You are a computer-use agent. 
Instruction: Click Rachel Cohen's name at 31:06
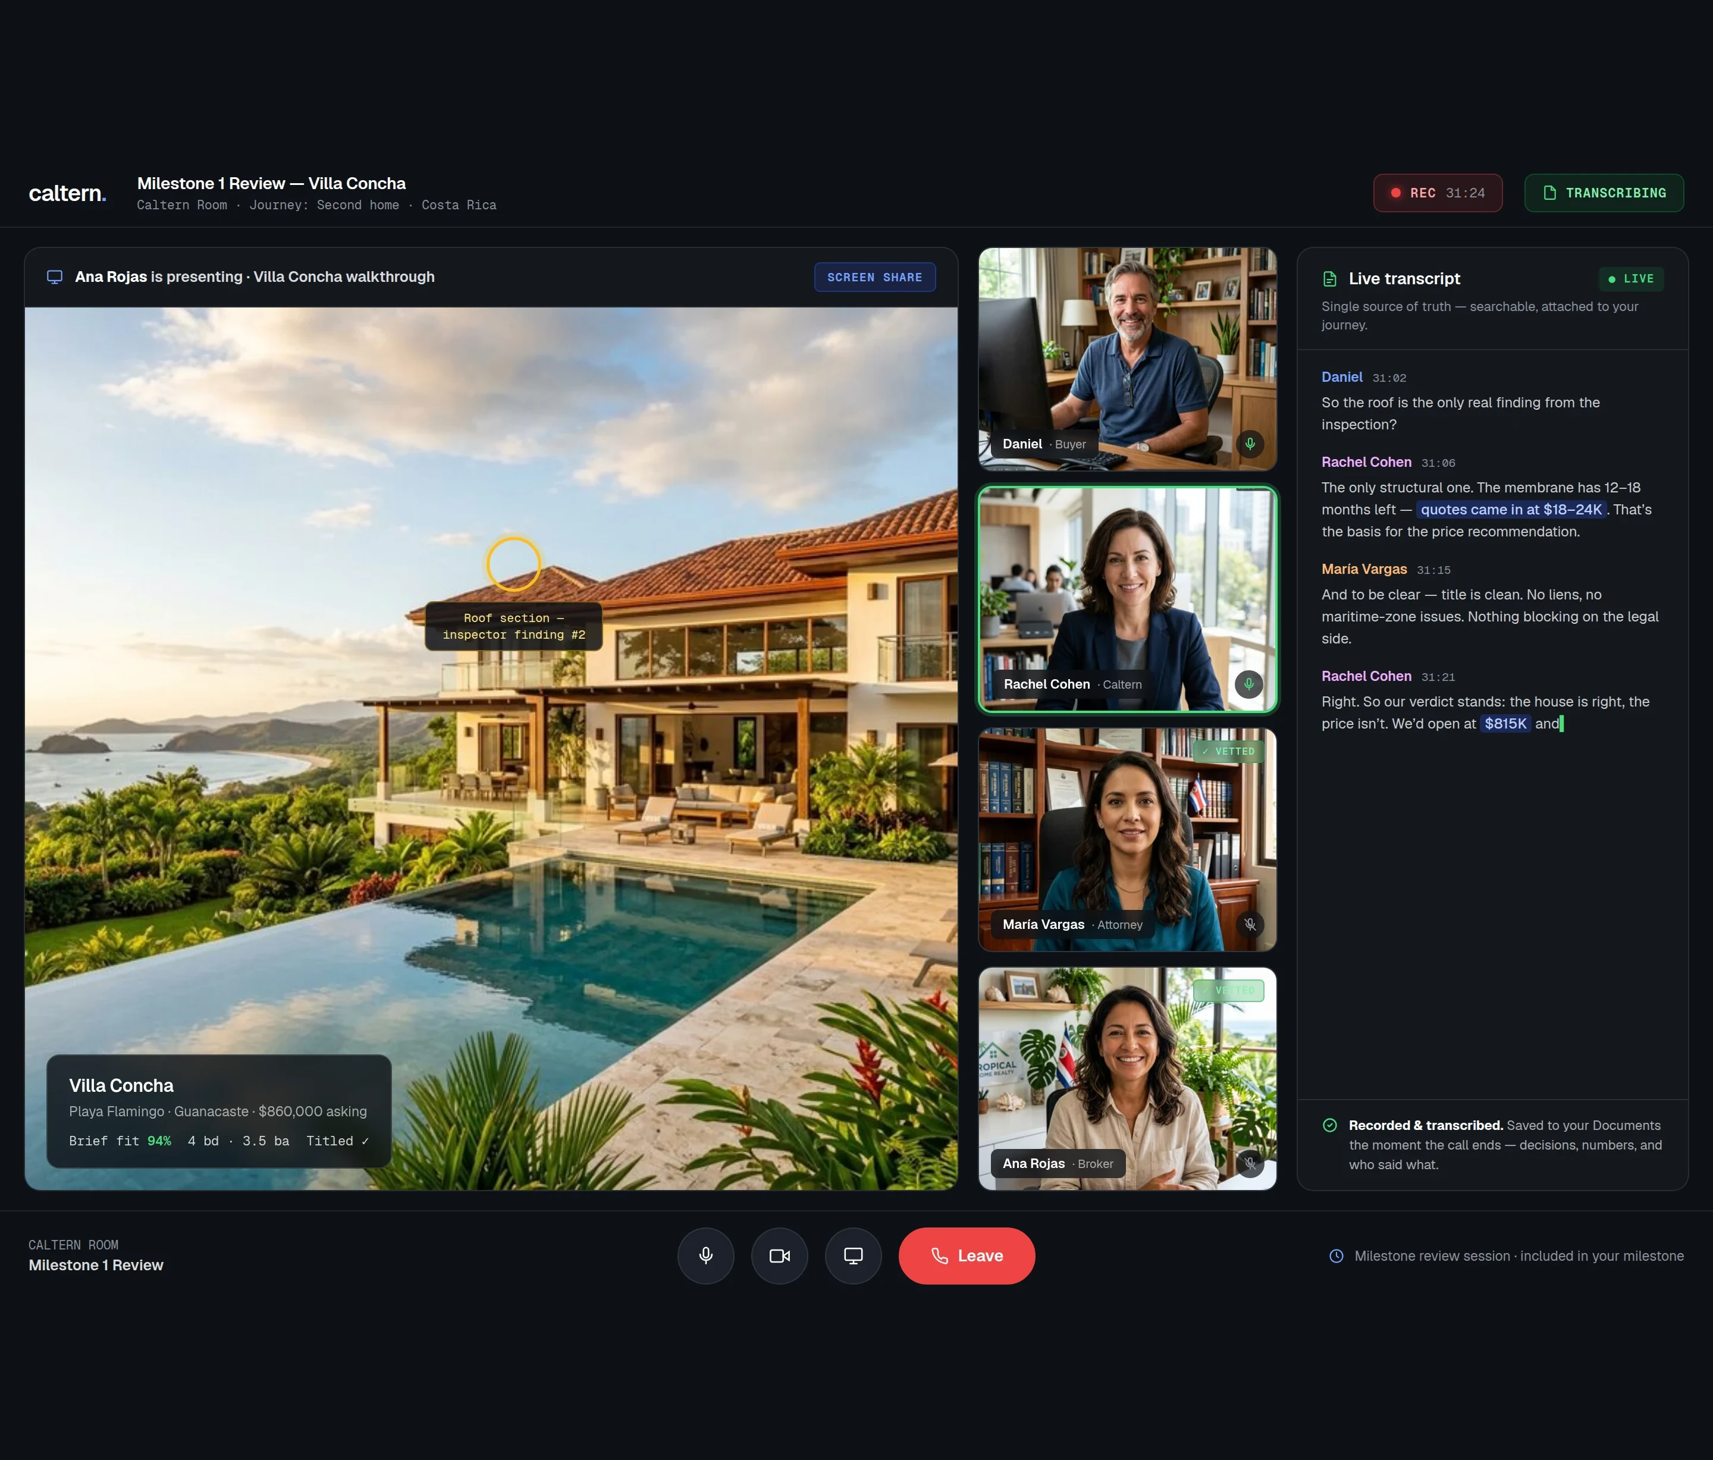click(x=1366, y=462)
